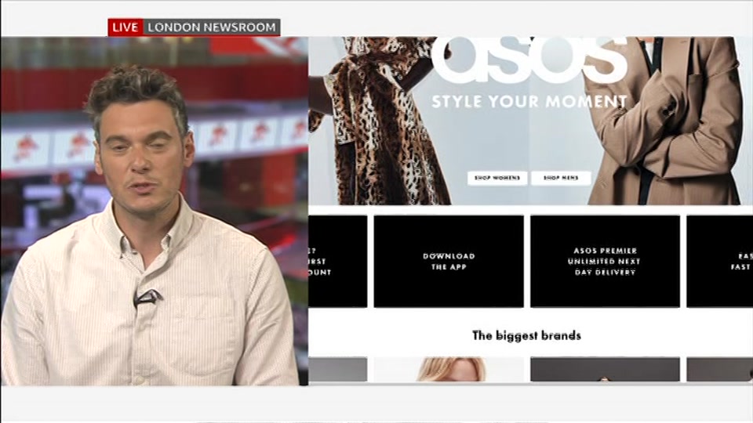753x423 pixels.
Task: Open the blonde model brand thumbnail
Action: [x=449, y=369]
